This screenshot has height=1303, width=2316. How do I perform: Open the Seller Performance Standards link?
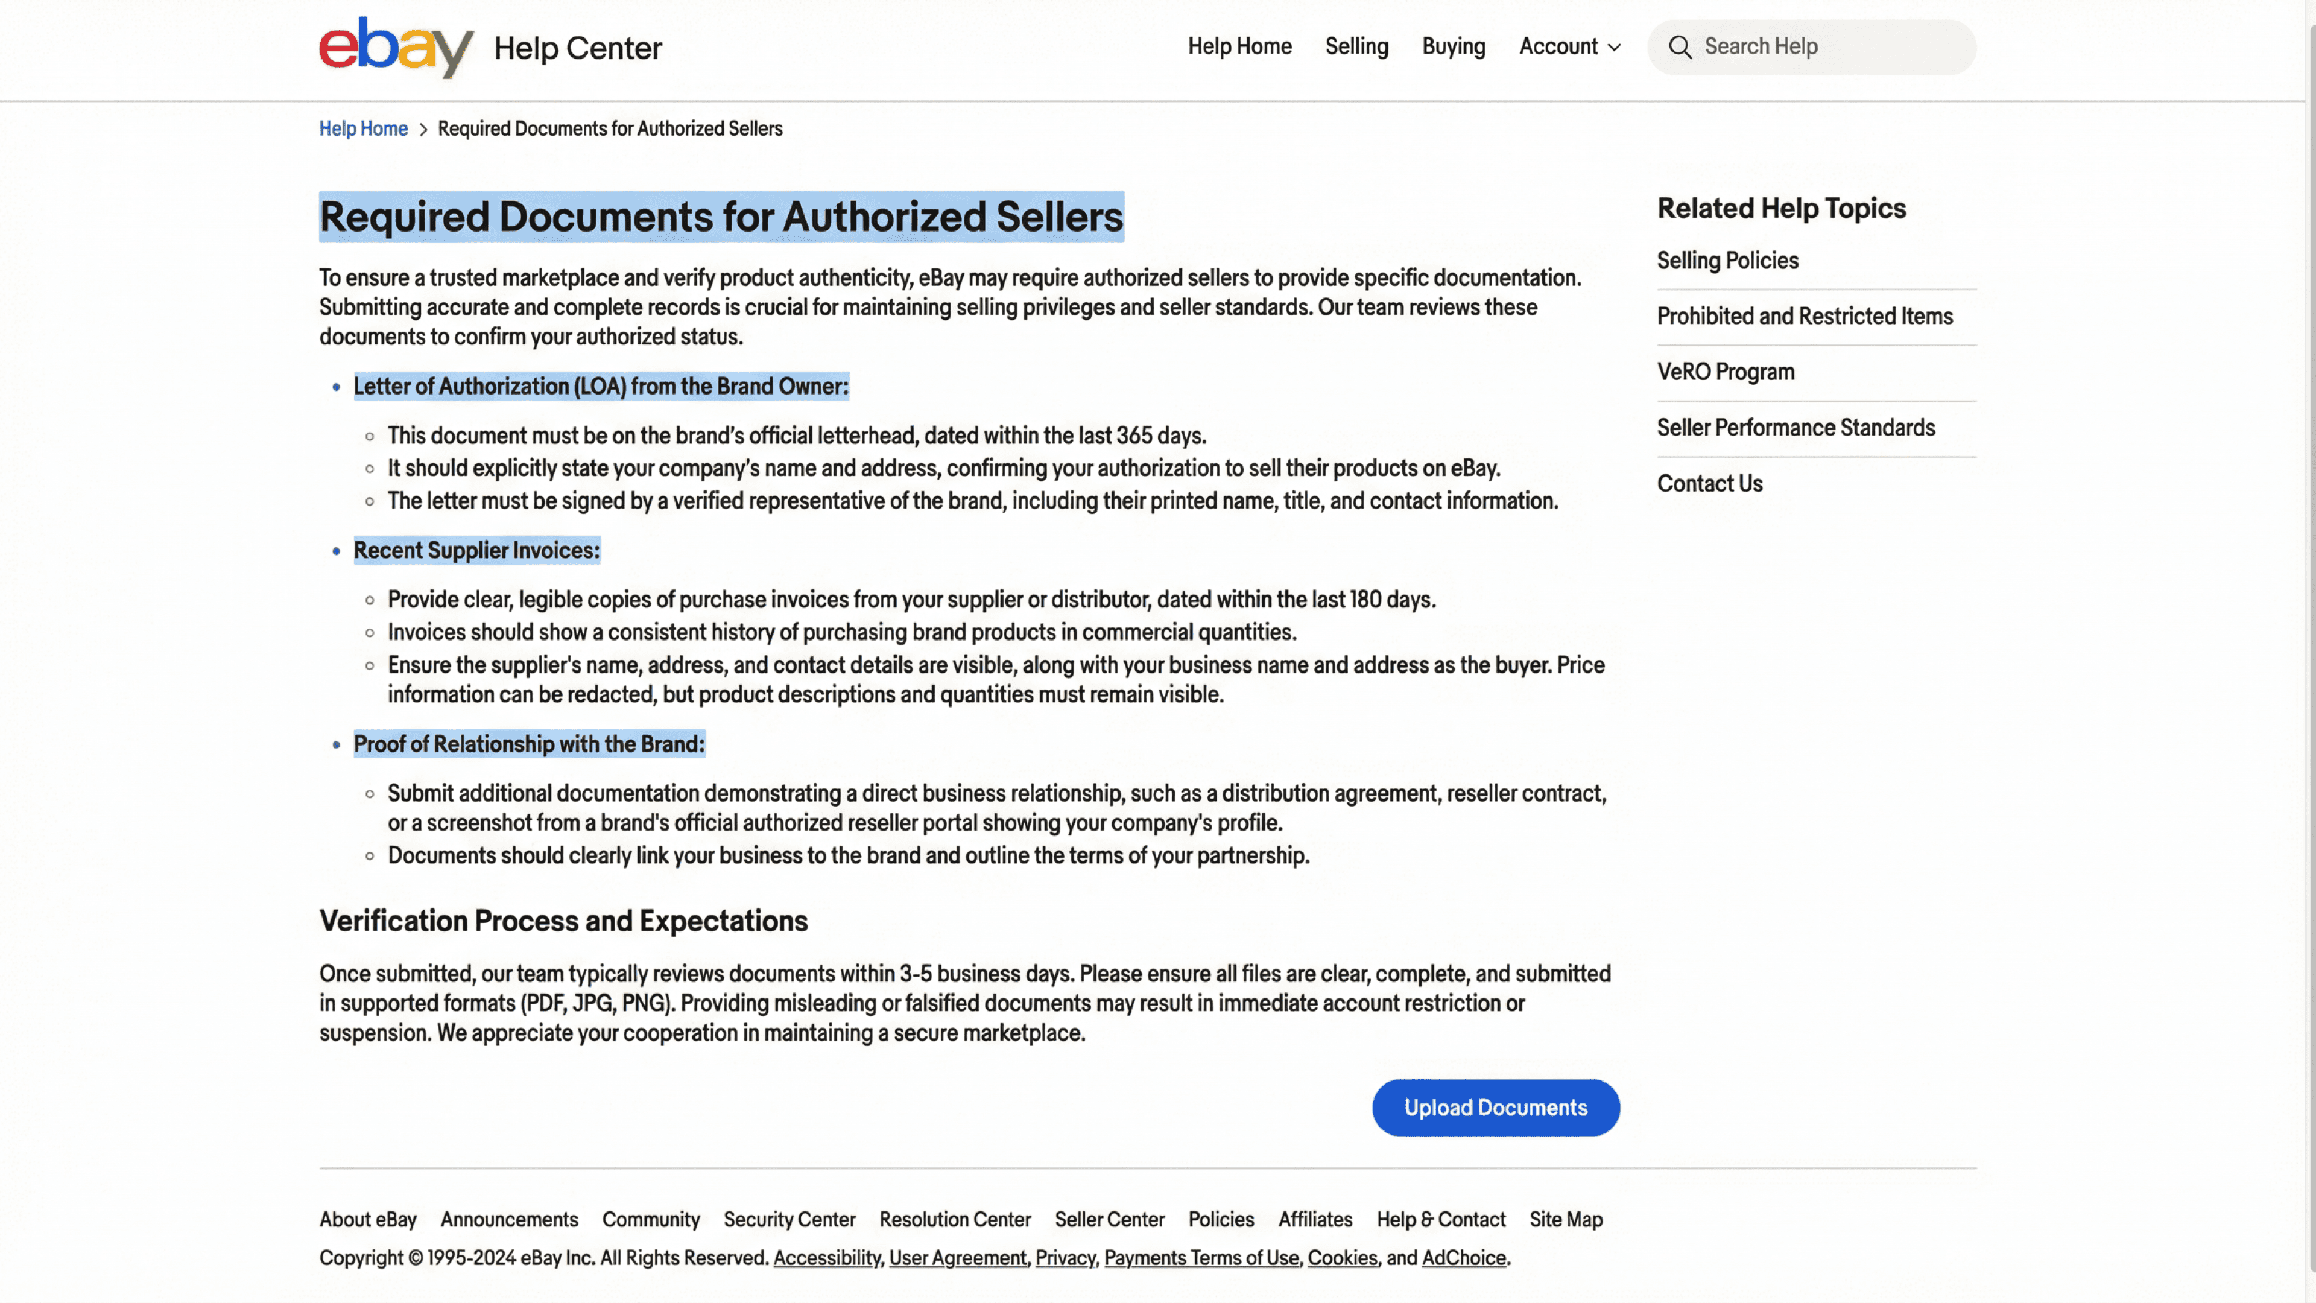[1796, 428]
